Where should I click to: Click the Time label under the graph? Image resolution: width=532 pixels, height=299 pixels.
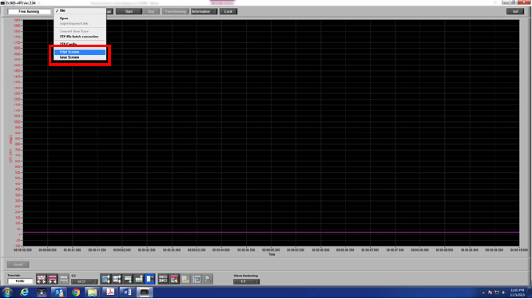click(x=272, y=254)
